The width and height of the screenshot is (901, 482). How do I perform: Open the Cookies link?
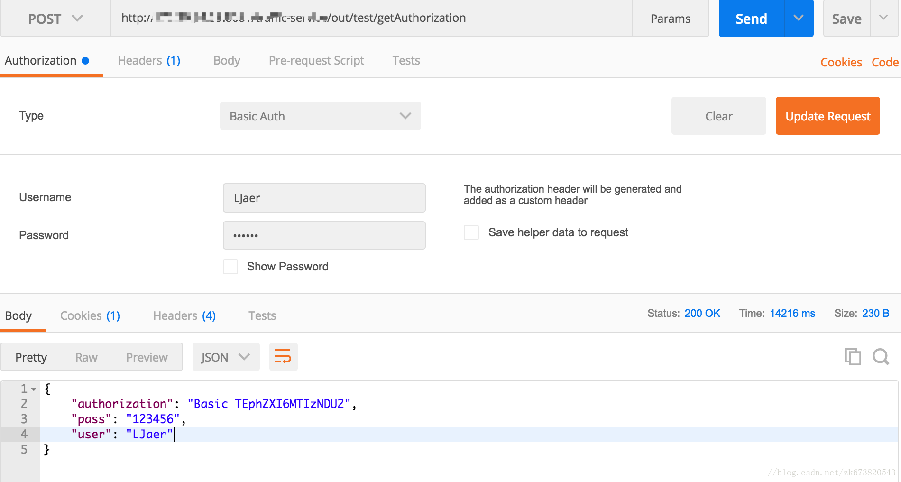pos(841,62)
